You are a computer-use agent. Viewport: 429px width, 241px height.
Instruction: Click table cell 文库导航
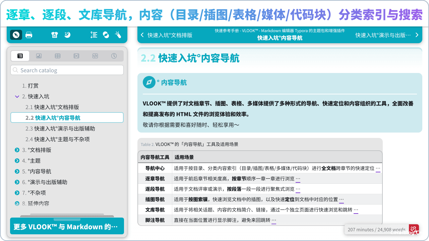pos(155,210)
